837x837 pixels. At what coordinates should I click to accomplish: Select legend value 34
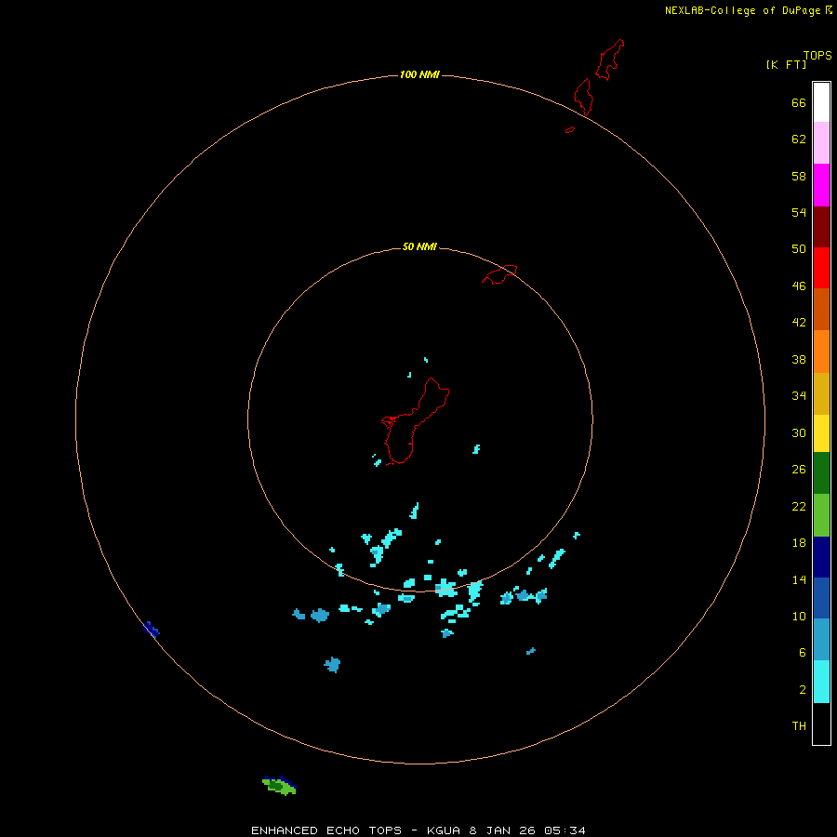[x=799, y=396]
